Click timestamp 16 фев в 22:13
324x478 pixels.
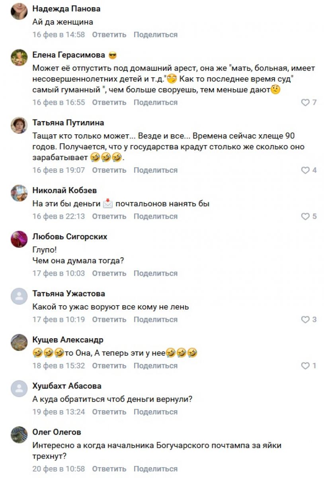pos(59,216)
